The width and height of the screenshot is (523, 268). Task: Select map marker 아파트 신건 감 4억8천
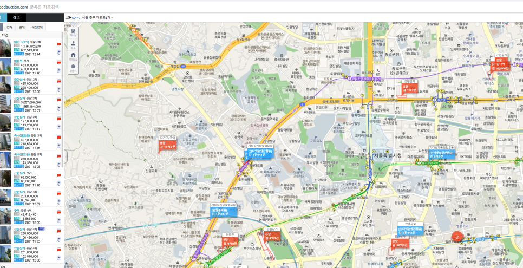tap(230, 241)
